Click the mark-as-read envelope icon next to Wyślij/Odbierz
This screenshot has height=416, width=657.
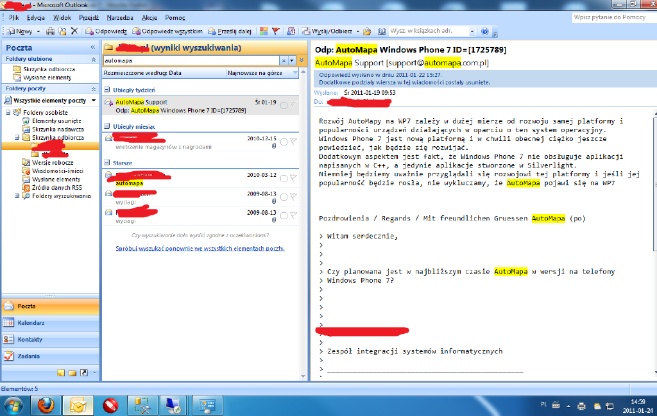[291, 31]
